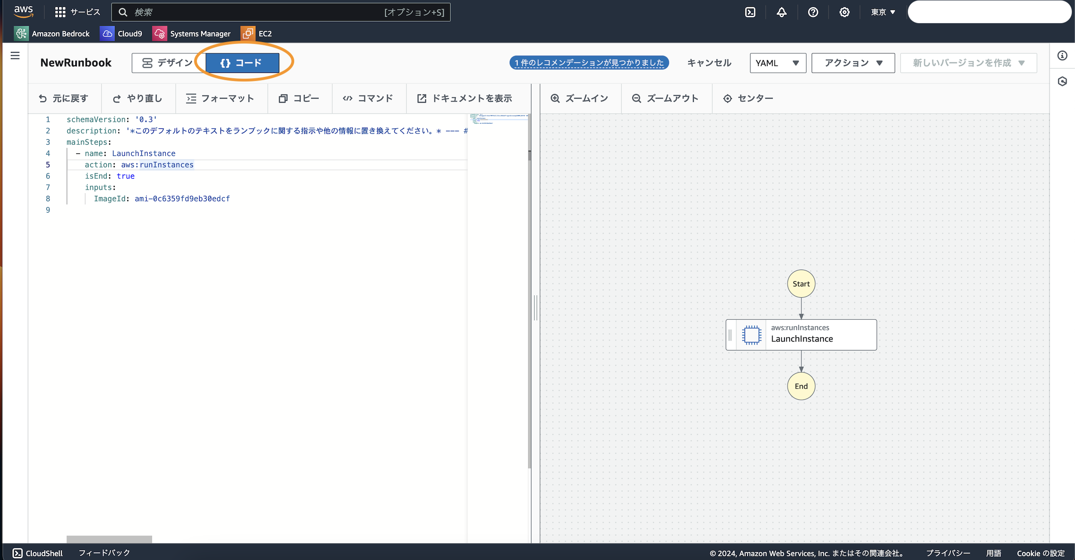Image resolution: width=1075 pixels, height=560 pixels.
Task: Click inside the search input field
Action: pyautogui.click(x=281, y=12)
